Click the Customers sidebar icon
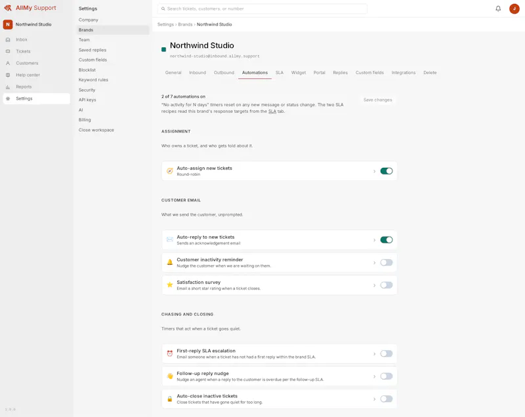The image size is (525, 417). [x=8, y=63]
